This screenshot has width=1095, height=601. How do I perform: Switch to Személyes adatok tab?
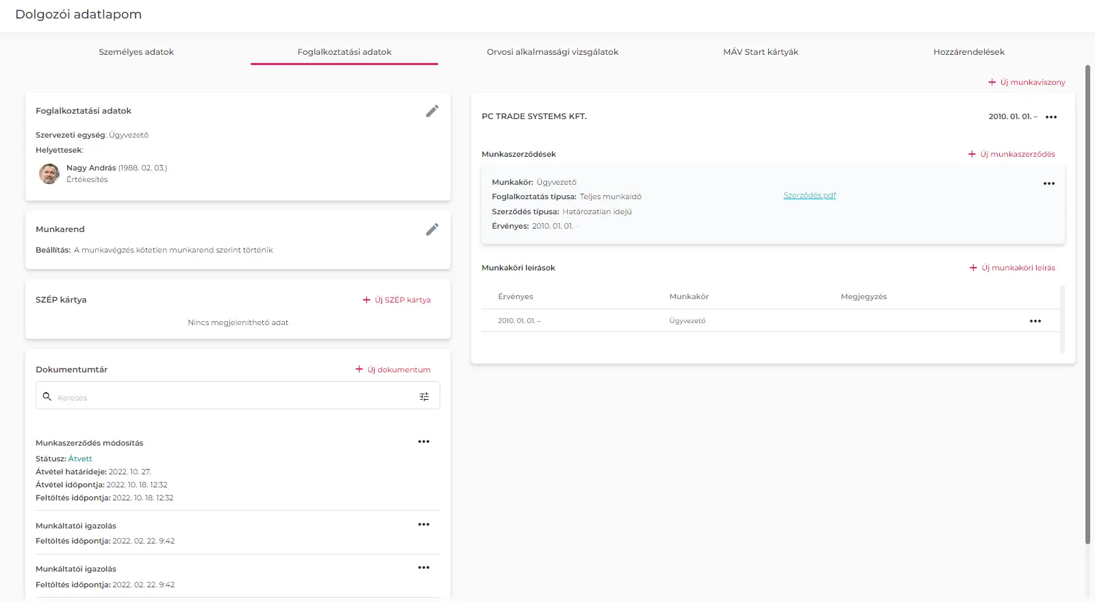pyautogui.click(x=136, y=52)
